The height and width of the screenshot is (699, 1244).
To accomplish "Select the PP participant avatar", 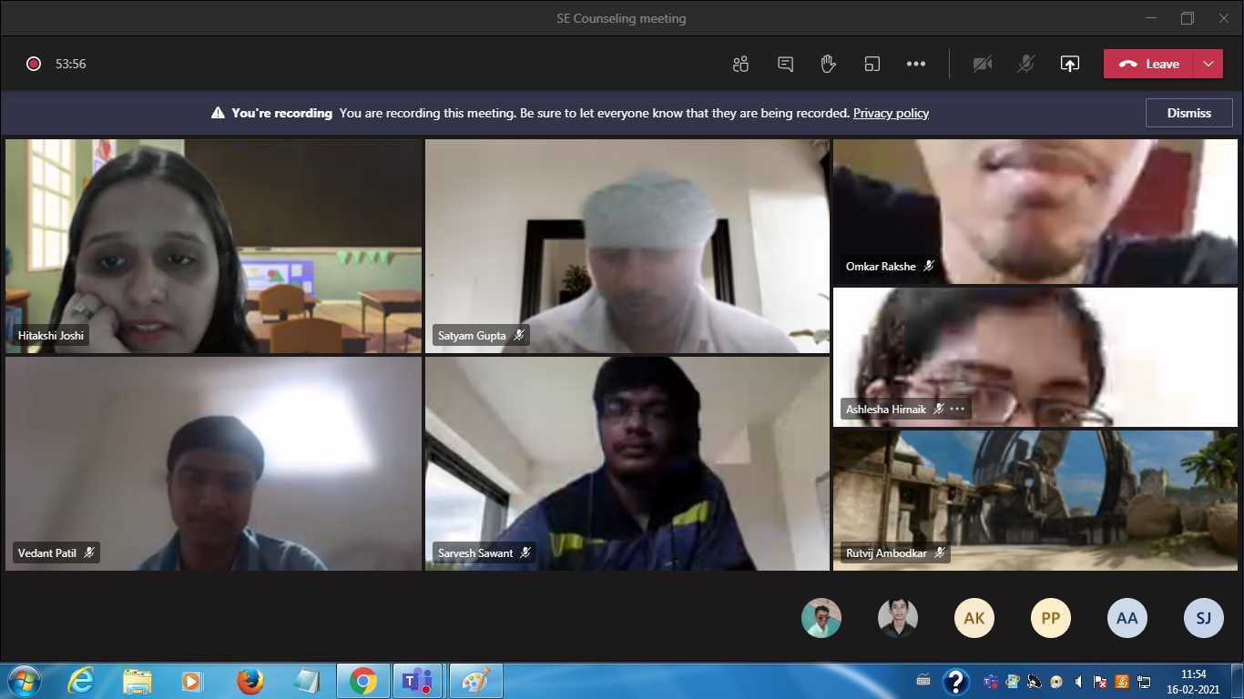I will pyautogui.click(x=1050, y=618).
